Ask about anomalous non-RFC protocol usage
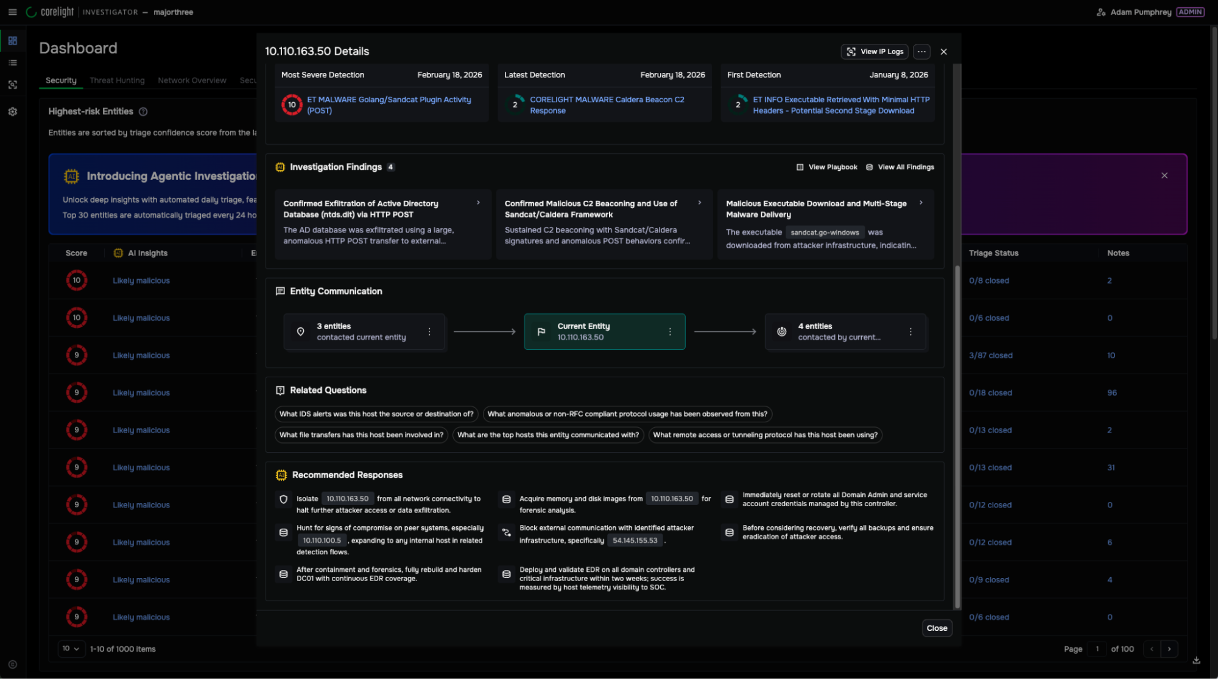Viewport: 1218px width, 679px height. tap(627, 414)
